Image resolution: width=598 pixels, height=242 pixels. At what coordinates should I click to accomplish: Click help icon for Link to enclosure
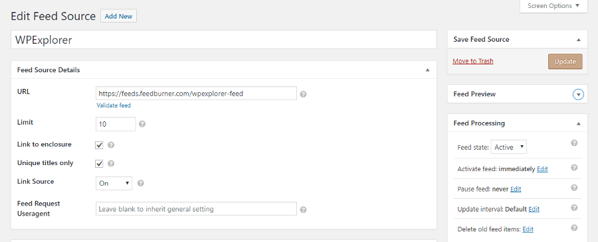(x=111, y=145)
